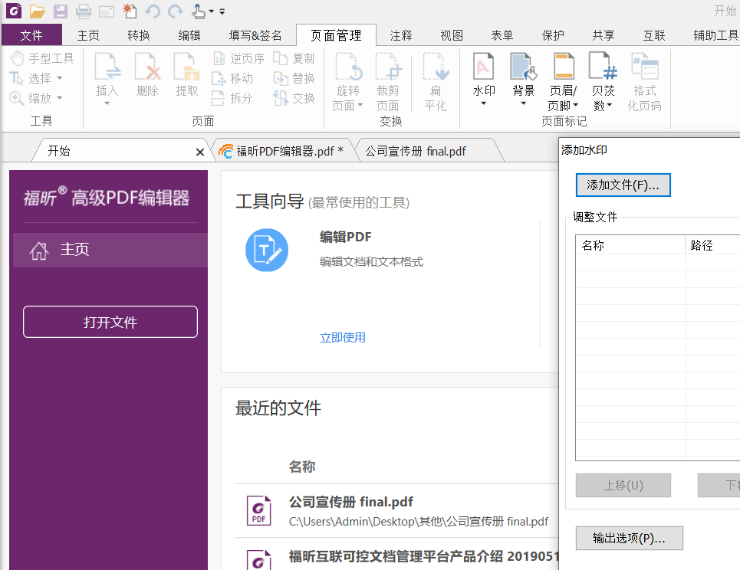Click the 交换 swap pages tool
Image resolution: width=740 pixels, height=570 pixels.
tap(294, 98)
